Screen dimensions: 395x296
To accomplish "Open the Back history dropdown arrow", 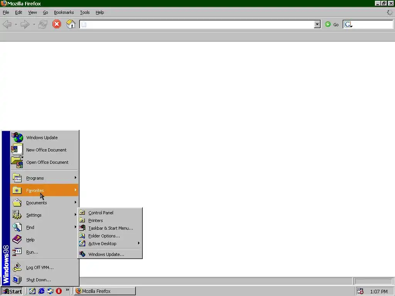I will (x=16, y=24).
